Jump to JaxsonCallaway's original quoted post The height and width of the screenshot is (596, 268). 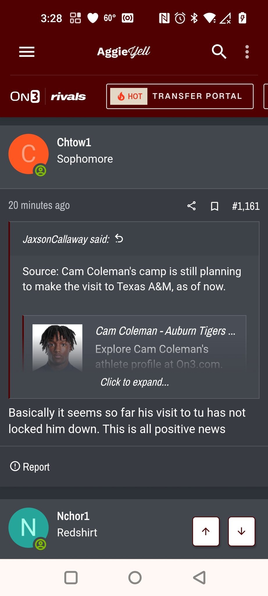119,239
